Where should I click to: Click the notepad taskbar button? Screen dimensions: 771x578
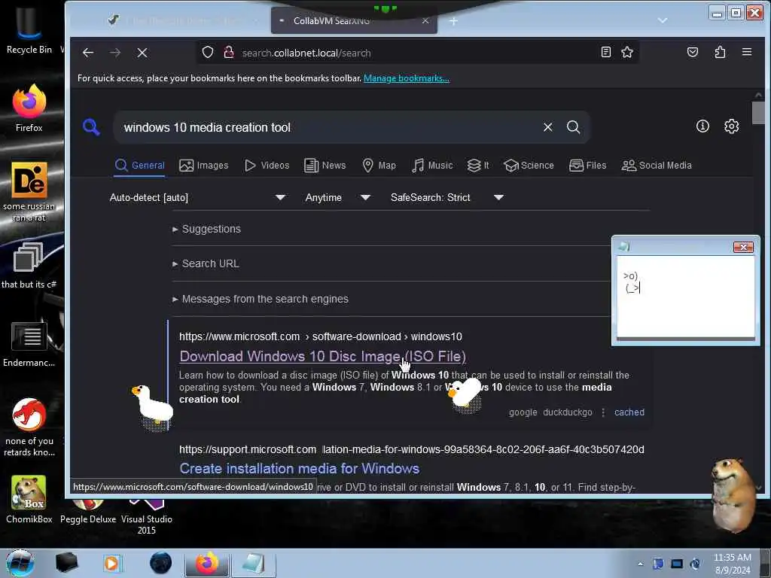253,563
